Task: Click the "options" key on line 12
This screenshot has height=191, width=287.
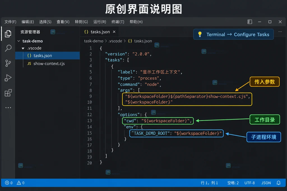Action: (129, 114)
